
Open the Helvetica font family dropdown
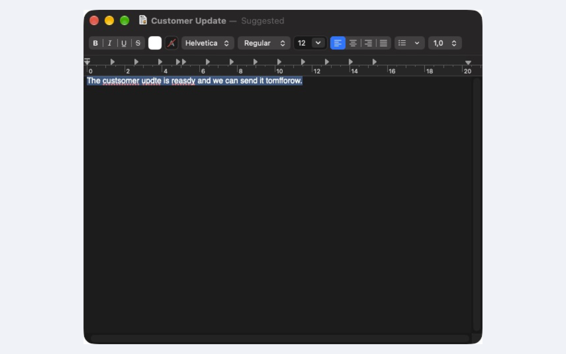click(x=208, y=43)
